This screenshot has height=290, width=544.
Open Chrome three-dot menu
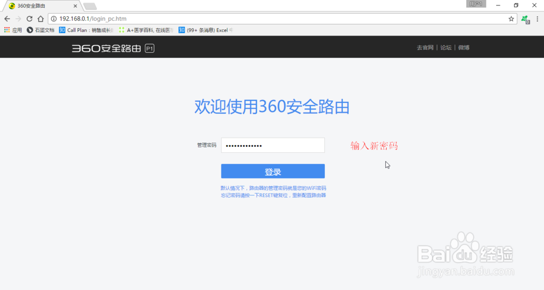[x=537, y=18]
